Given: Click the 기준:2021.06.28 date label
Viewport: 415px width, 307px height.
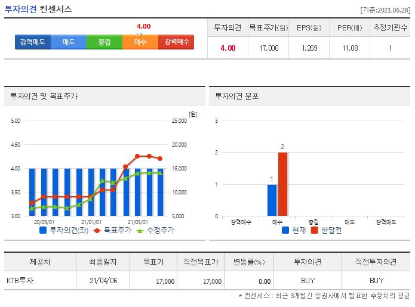Looking at the screenshot, I should 385,10.
